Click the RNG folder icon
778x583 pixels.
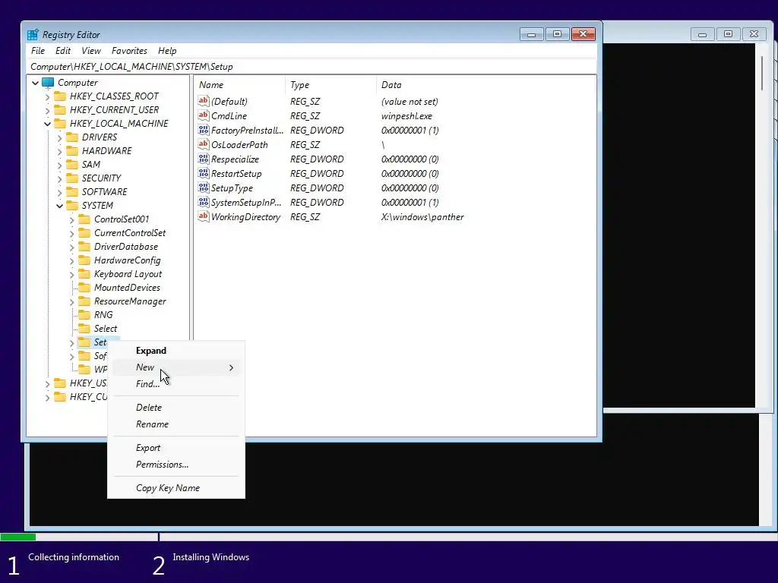point(84,315)
